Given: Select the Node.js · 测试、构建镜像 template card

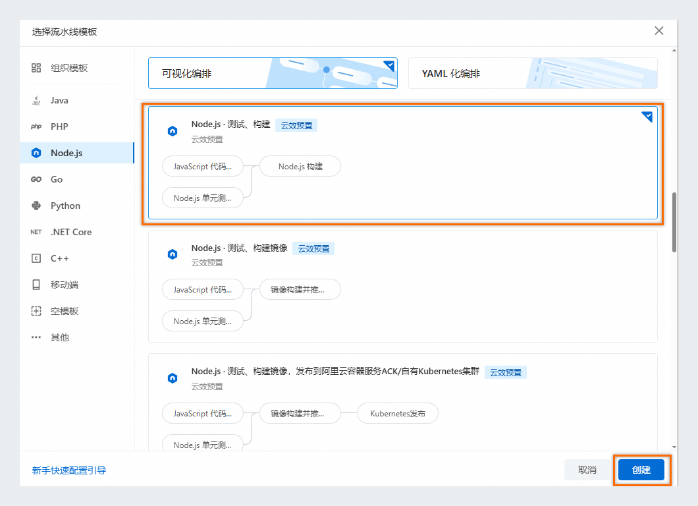Looking at the screenshot, I should pyautogui.click(x=403, y=286).
